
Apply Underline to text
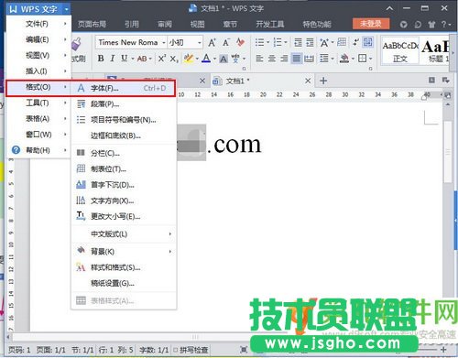[124, 58]
